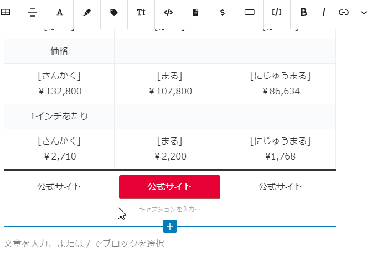Add a block with blue plus button
The width and height of the screenshot is (372, 265).
pos(170,226)
